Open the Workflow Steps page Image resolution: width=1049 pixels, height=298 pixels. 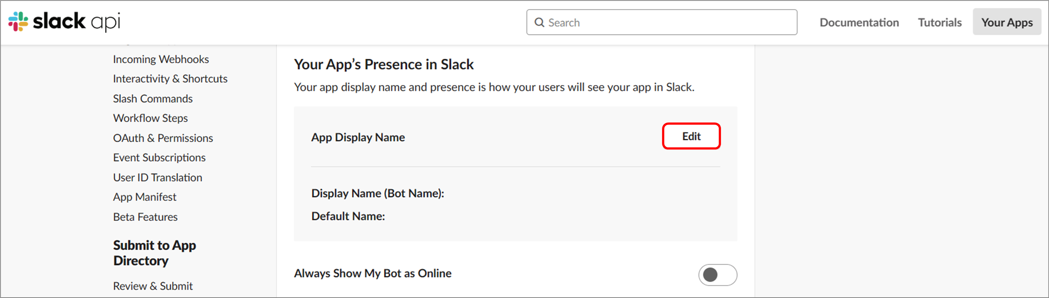click(x=150, y=118)
